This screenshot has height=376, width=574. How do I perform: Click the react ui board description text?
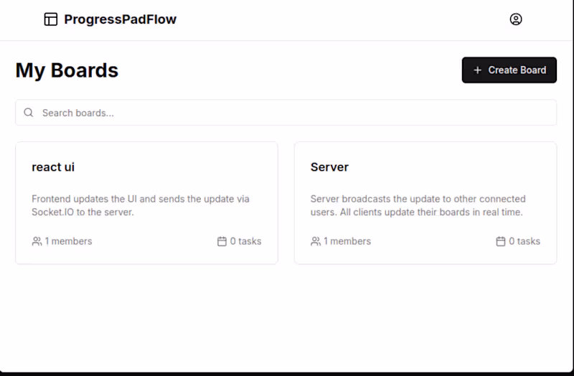point(141,205)
